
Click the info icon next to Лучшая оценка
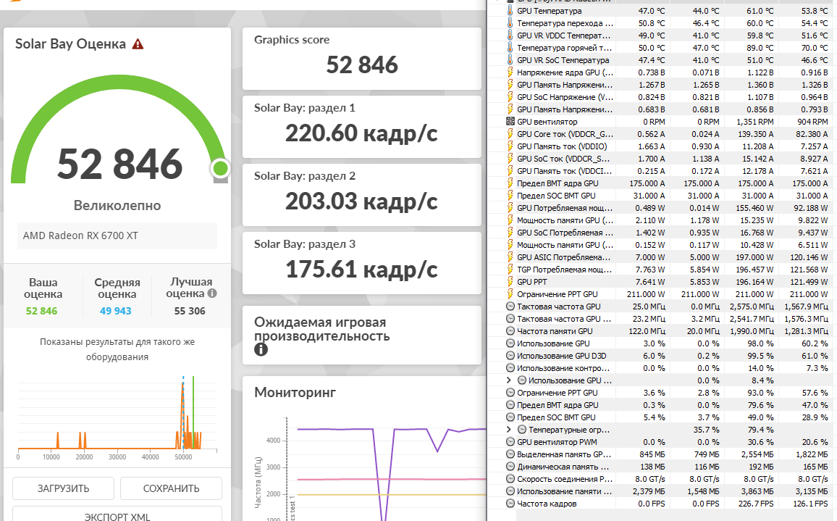click(x=212, y=293)
